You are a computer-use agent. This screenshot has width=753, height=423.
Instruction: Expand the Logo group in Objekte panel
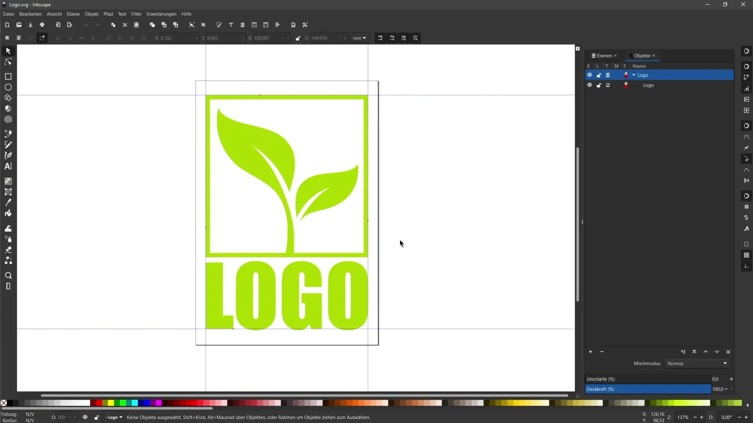point(633,75)
